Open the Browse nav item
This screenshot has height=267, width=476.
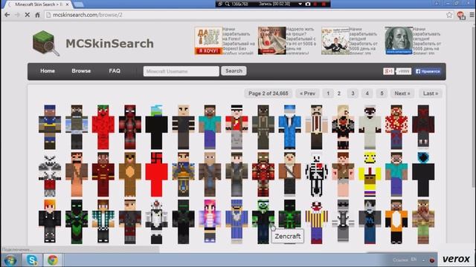(81, 71)
